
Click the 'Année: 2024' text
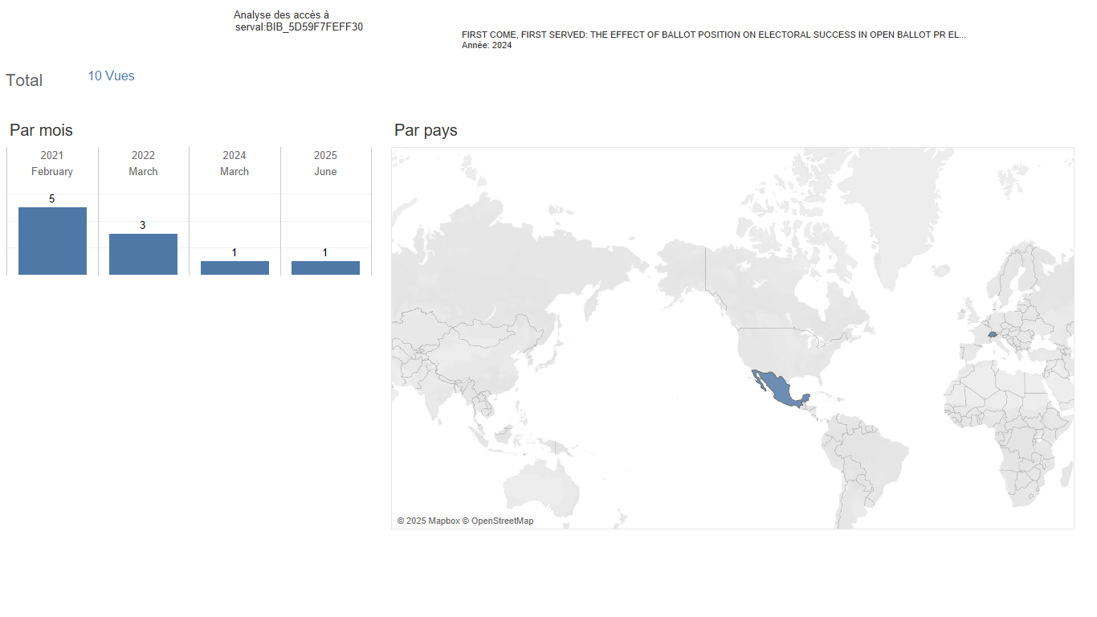pos(487,46)
